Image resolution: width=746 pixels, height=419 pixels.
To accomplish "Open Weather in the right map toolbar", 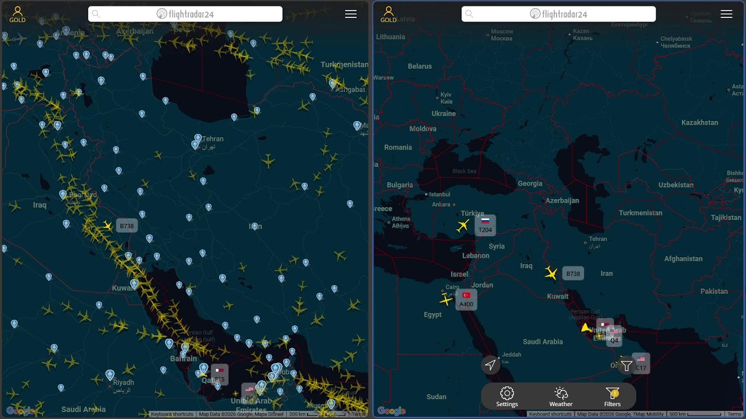I will tap(561, 397).
